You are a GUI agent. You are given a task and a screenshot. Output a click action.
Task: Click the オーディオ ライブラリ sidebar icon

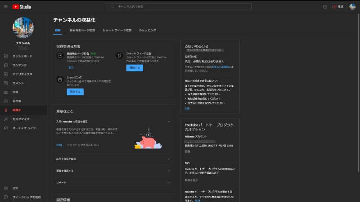click(6, 128)
